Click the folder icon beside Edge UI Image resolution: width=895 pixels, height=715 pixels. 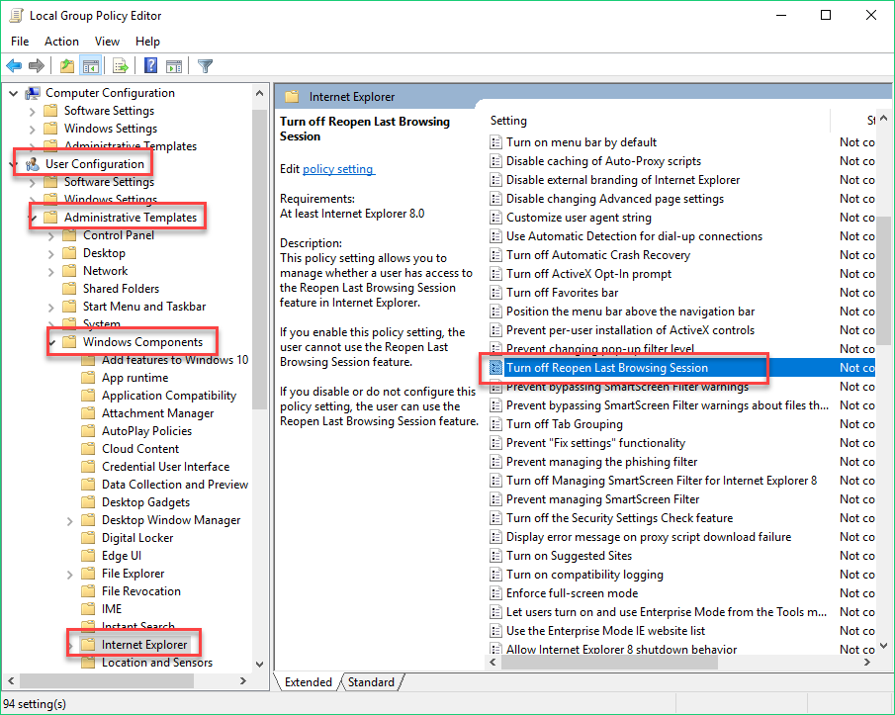[x=88, y=556]
